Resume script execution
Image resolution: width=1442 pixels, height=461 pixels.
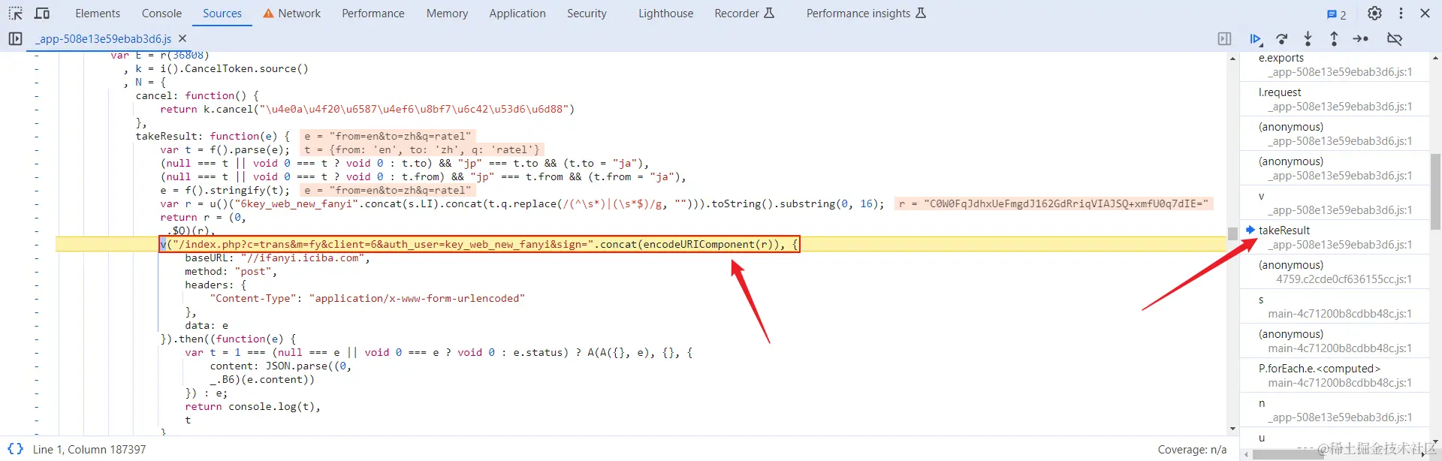(1255, 39)
